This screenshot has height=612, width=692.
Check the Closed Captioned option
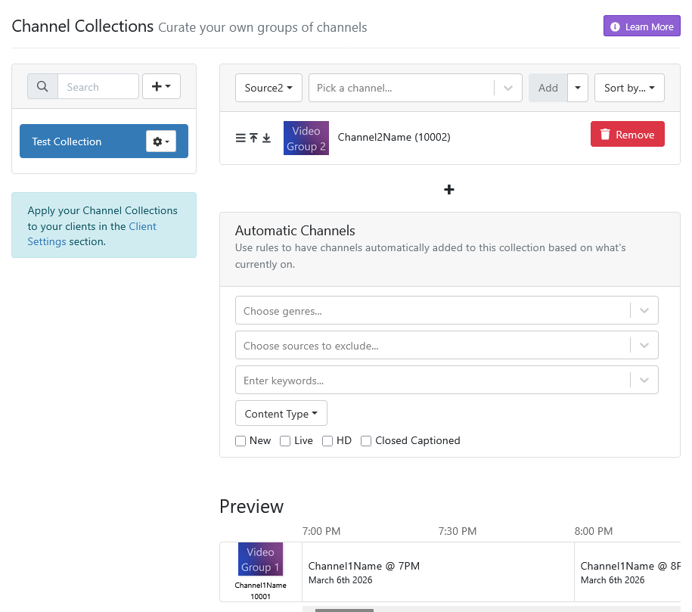coord(366,441)
